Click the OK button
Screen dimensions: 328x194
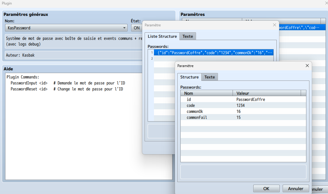(x=266, y=189)
